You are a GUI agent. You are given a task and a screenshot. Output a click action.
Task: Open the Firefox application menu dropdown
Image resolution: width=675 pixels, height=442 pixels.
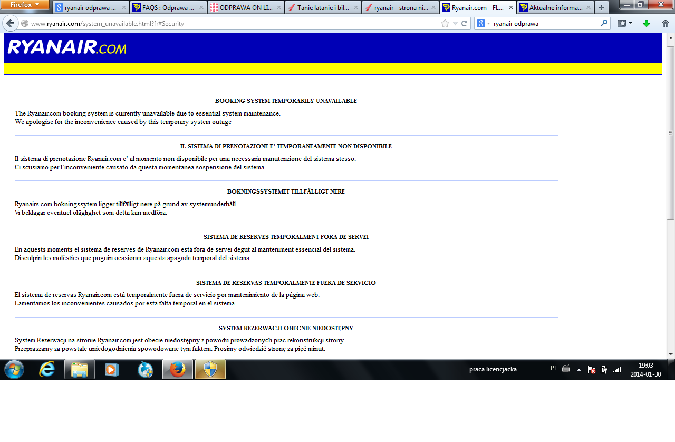(x=25, y=4)
